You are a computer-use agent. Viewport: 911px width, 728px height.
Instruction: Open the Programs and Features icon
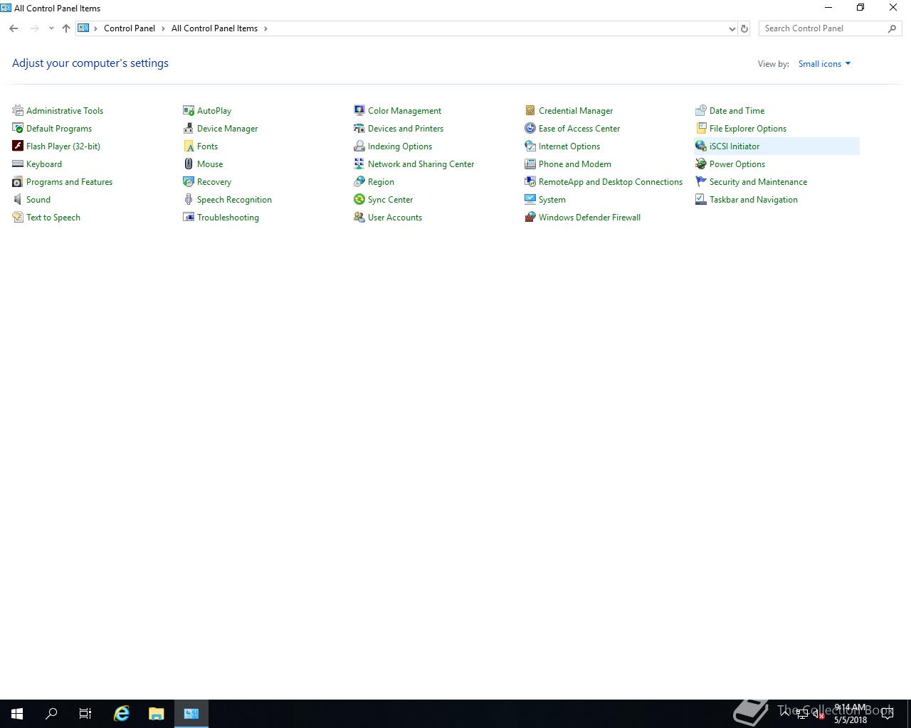pos(18,181)
